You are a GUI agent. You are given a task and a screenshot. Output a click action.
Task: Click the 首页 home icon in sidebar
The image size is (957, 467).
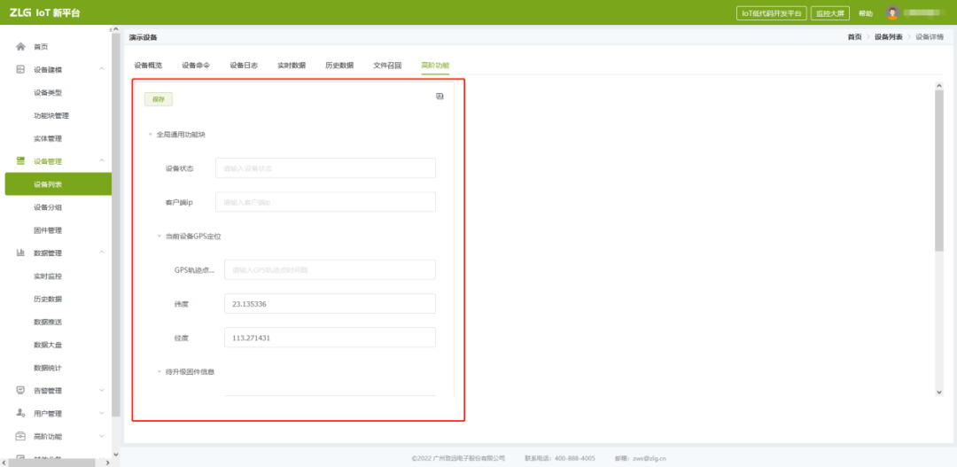[20, 46]
